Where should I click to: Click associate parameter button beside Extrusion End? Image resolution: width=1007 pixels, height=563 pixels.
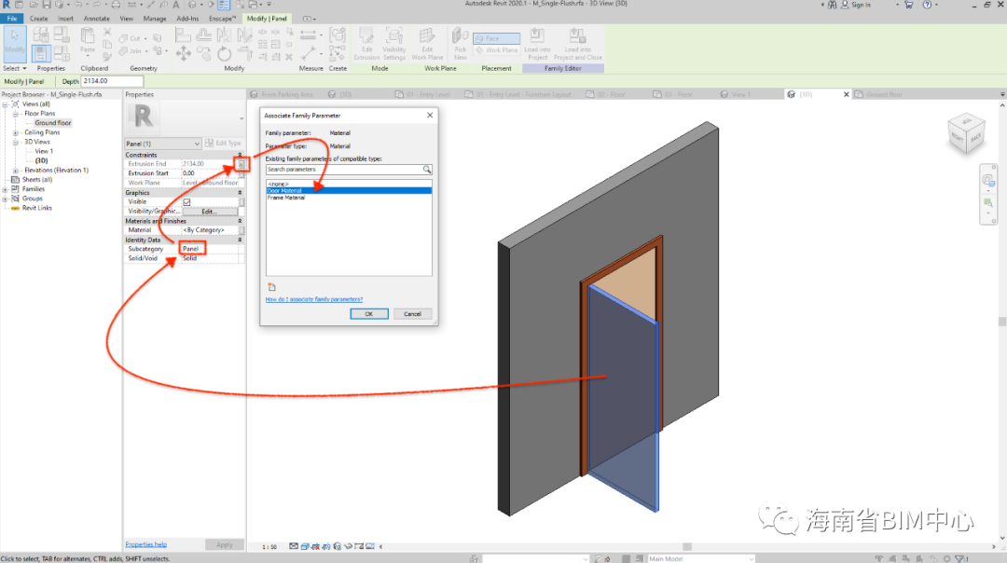coord(241,164)
